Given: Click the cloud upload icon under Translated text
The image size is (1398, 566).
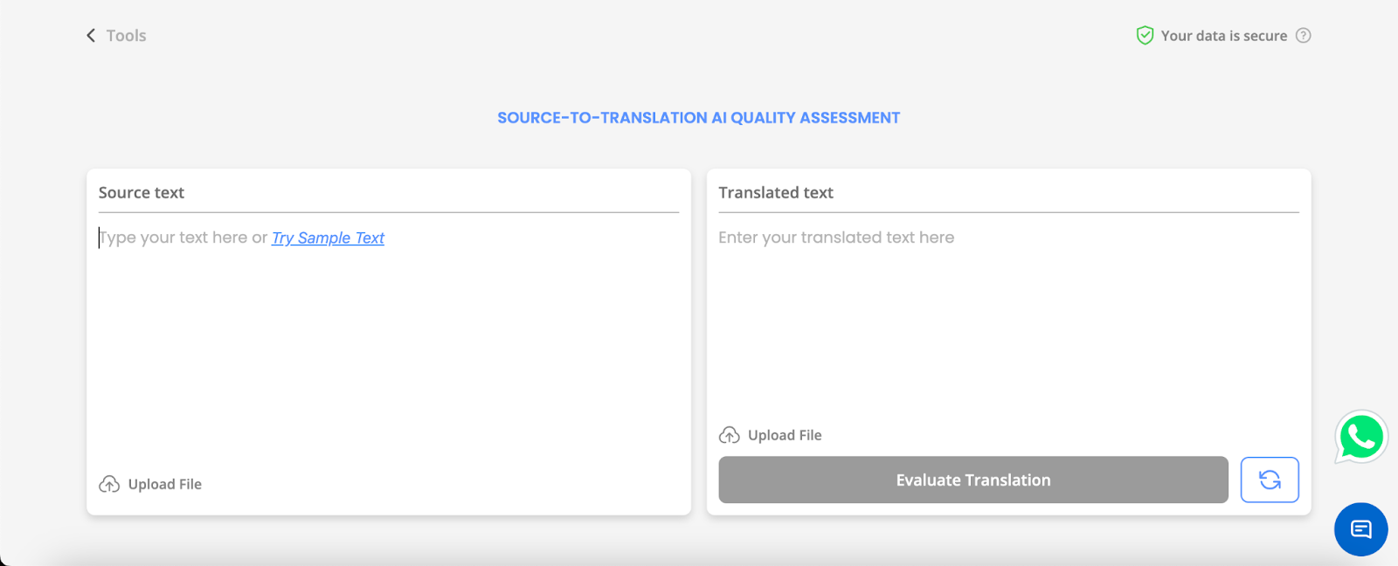Looking at the screenshot, I should pyautogui.click(x=729, y=435).
